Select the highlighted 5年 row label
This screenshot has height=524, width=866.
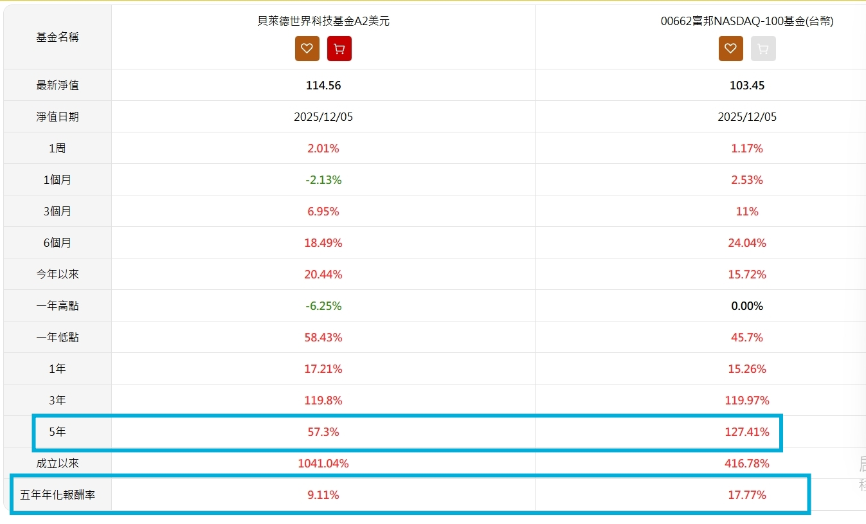pos(58,432)
